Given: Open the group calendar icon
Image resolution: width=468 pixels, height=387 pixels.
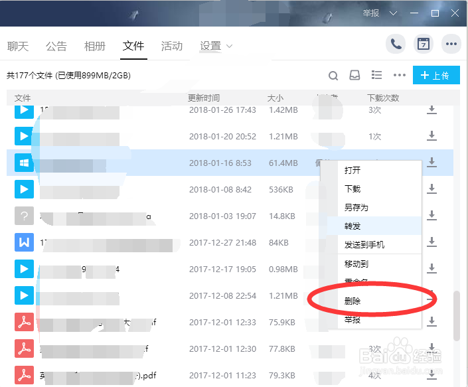Looking at the screenshot, I should point(424,44).
